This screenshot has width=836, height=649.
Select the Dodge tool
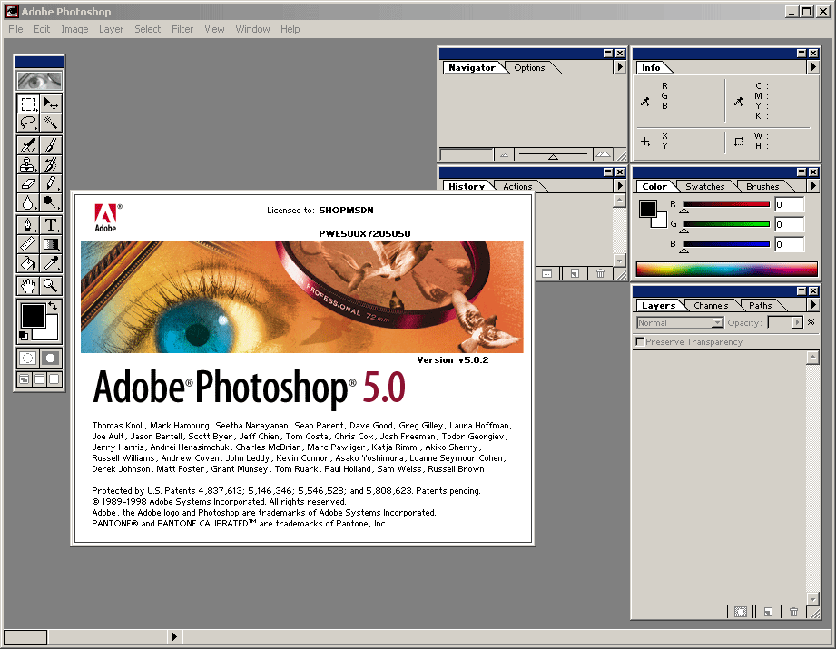(51, 202)
